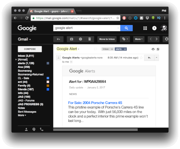Click the CL - Sale color swatch
The height and width of the screenshot is (149, 180).
48,78
